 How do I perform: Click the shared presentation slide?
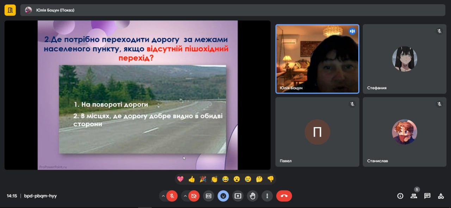pos(137,95)
